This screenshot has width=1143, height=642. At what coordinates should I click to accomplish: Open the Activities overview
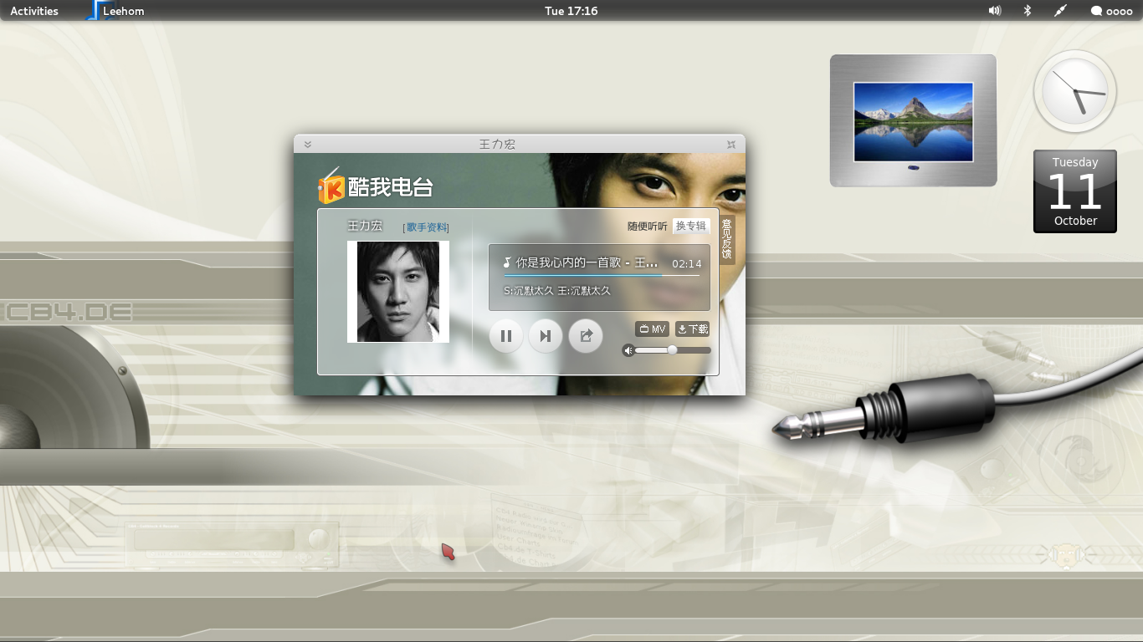pos(34,11)
